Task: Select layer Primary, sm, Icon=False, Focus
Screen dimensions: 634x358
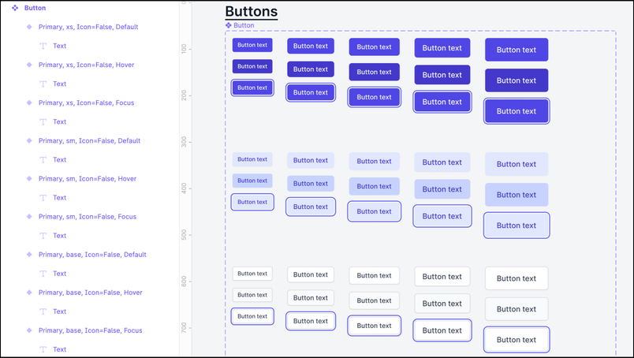Action: (x=88, y=217)
